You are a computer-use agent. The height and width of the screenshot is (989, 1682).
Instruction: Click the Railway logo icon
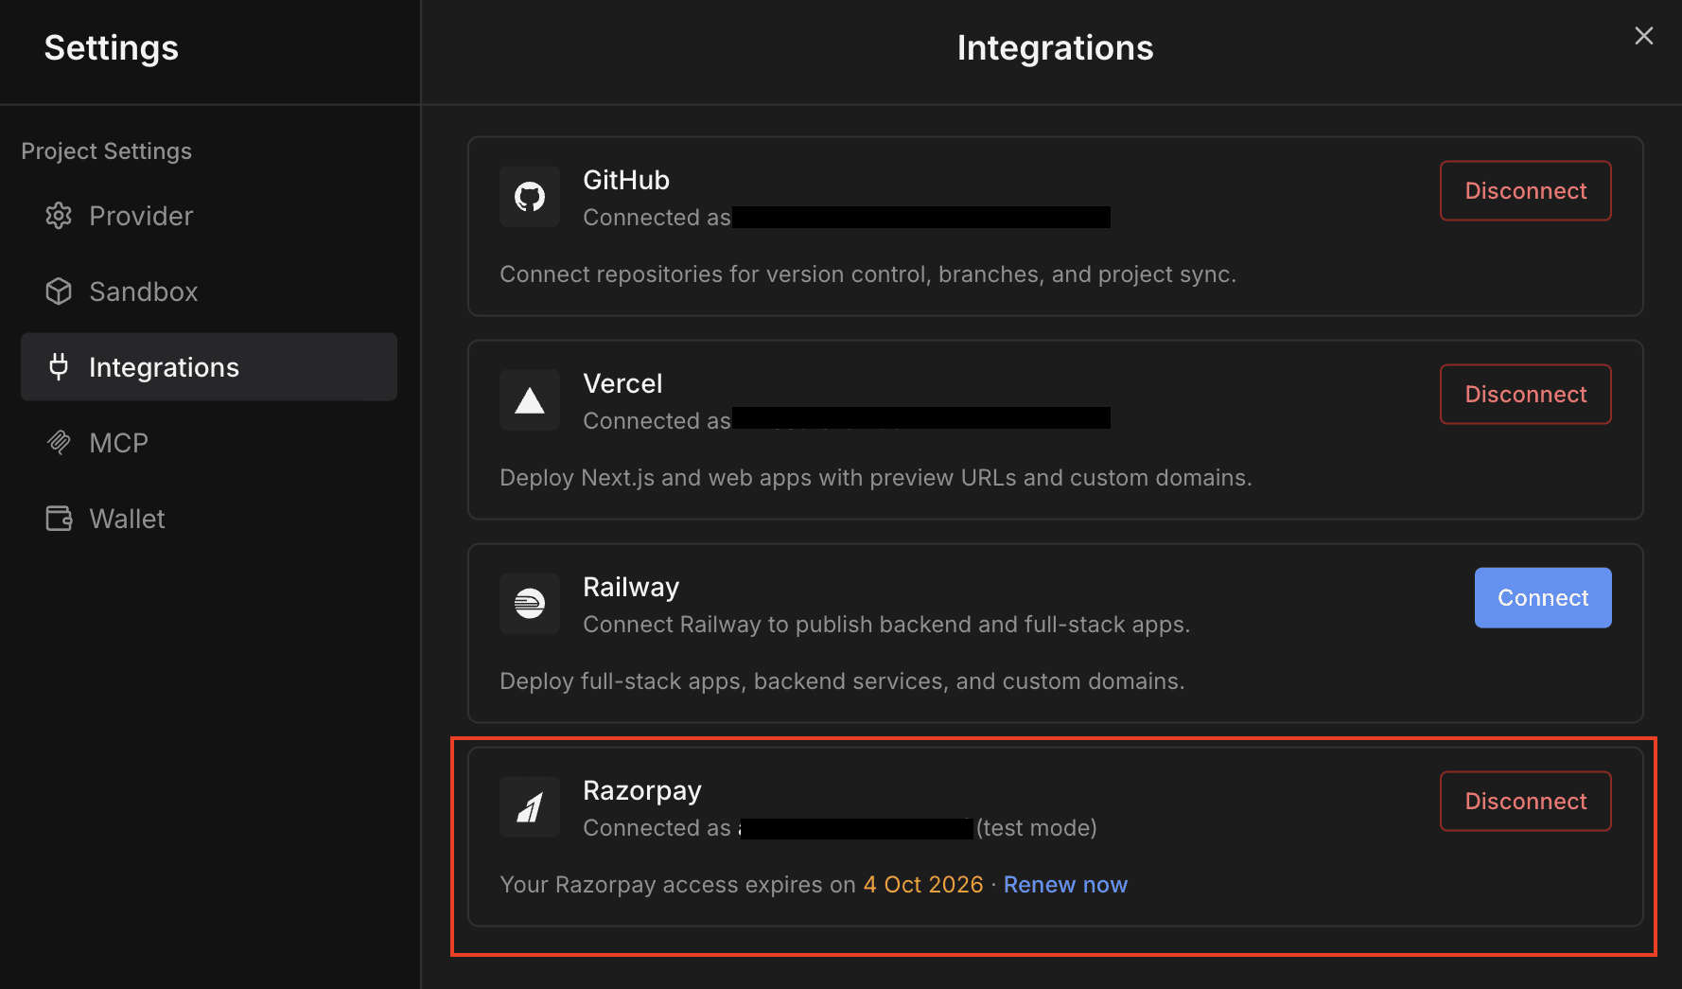530,604
